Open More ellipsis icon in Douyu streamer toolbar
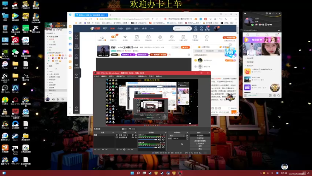312x176 pixels. (207, 38)
